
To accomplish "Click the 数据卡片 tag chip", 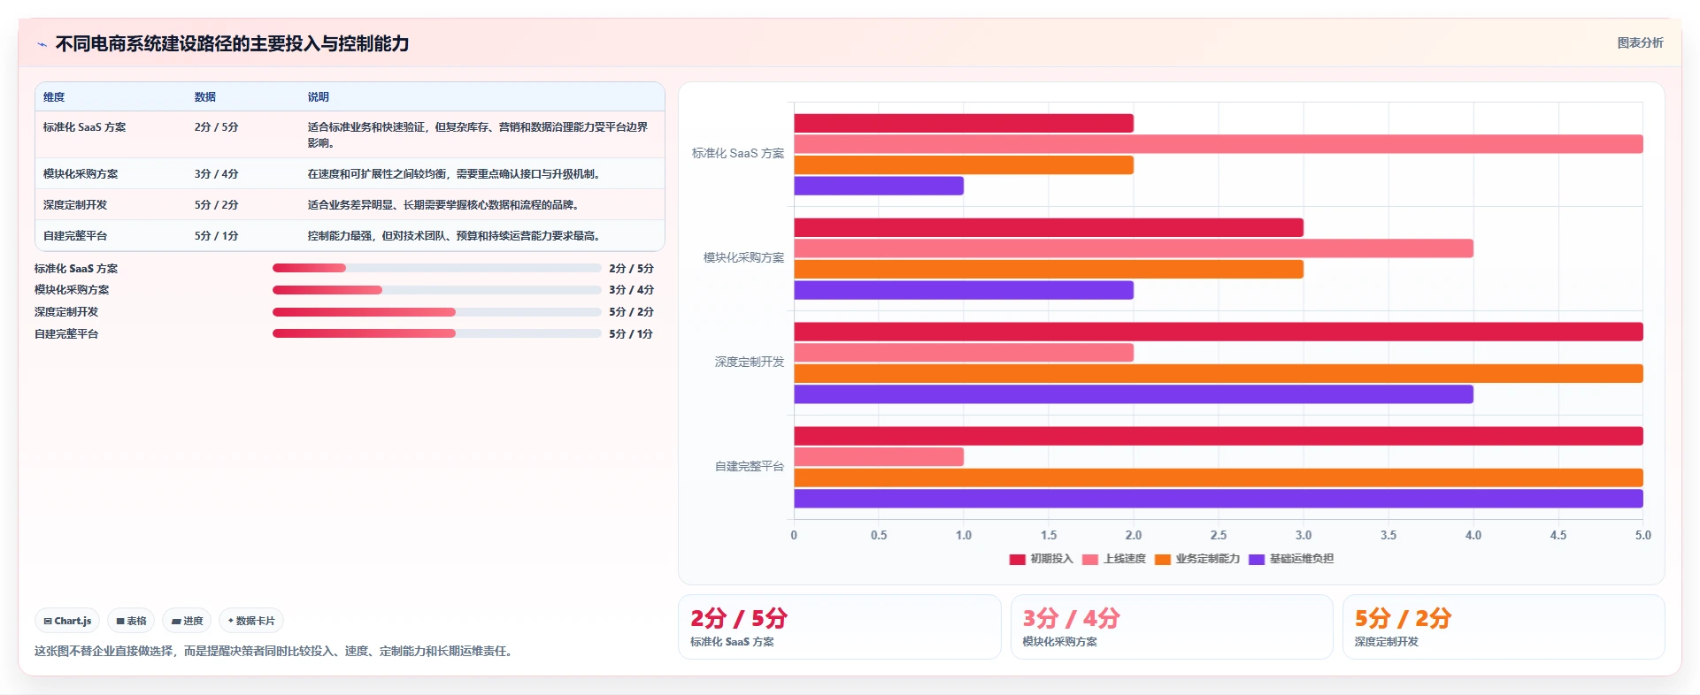I will [x=251, y=621].
